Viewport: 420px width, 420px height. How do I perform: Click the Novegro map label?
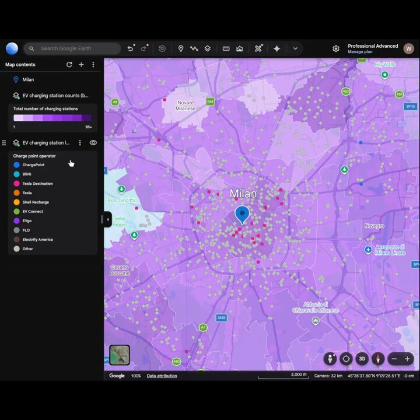tap(374, 226)
